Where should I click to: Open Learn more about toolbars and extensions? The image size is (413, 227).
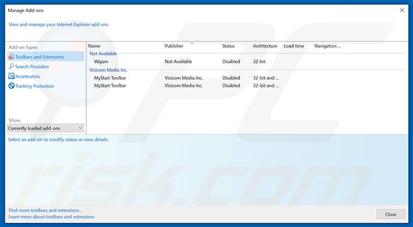pos(51,217)
